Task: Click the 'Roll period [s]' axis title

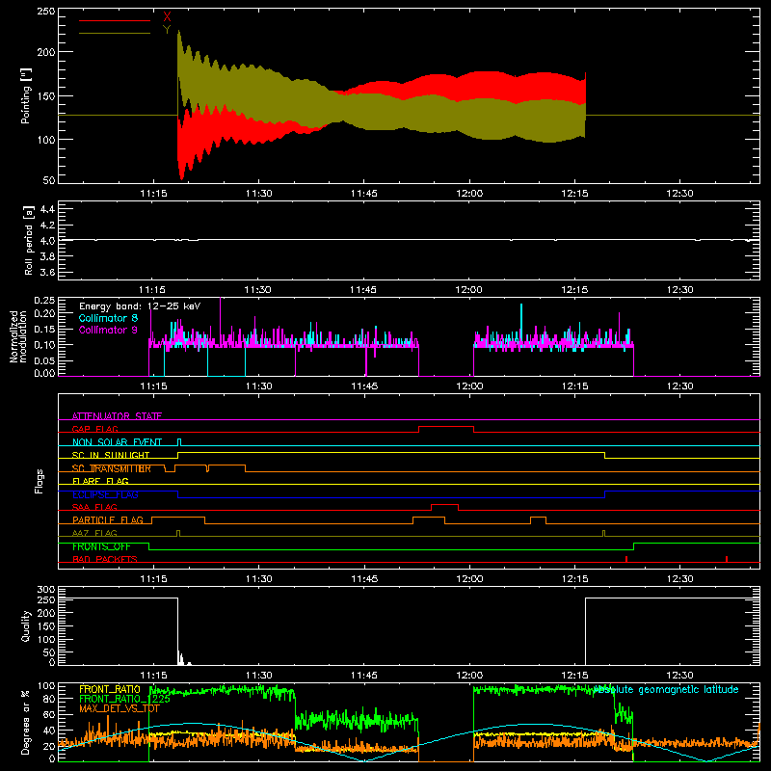Action: [x=28, y=241]
